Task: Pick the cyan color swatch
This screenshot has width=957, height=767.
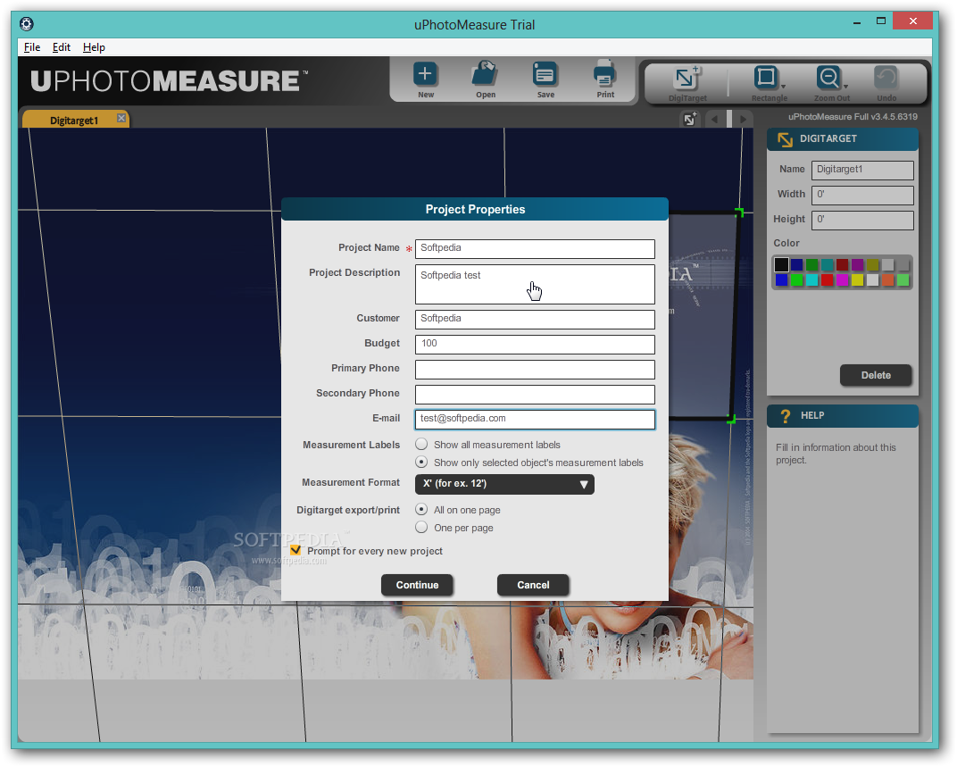Action: pos(811,279)
